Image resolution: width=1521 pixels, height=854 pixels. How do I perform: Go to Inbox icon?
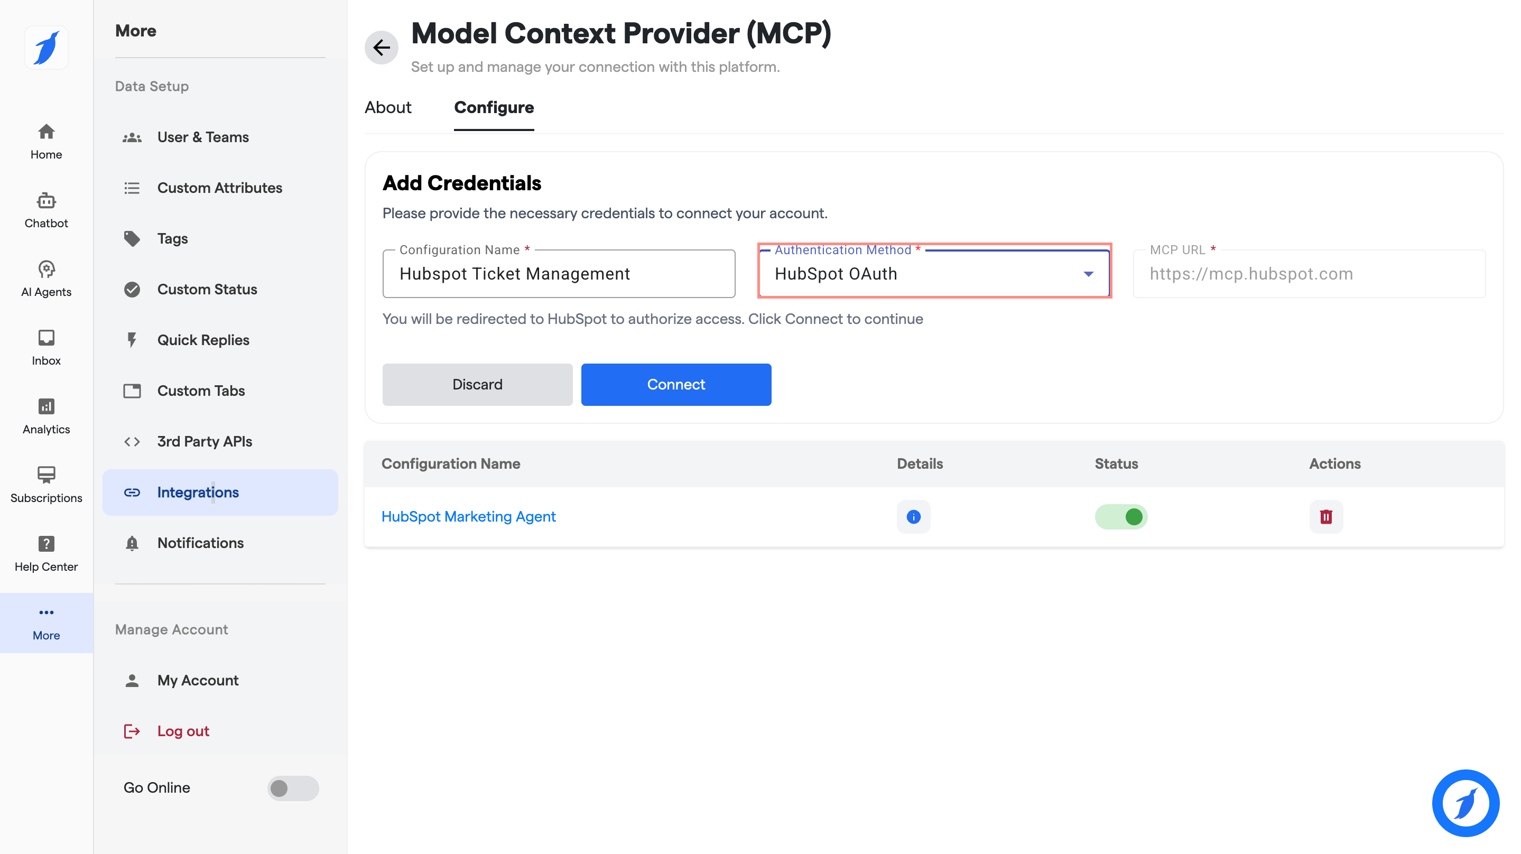46,337
